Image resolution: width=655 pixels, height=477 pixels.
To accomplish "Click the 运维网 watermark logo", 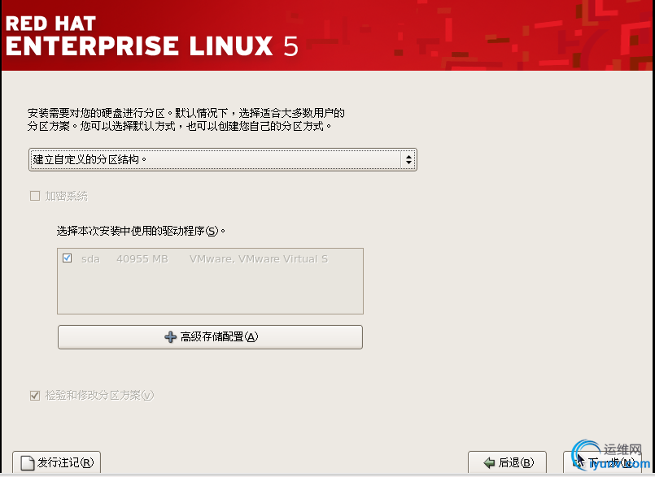I will pos(611,456).
